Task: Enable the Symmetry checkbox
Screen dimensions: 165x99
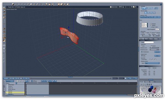Action: [142, 59]
